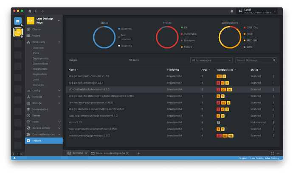Click the Support link in status bar
The width and height of the screenshot is (293, 174).
tap(243, 158)
